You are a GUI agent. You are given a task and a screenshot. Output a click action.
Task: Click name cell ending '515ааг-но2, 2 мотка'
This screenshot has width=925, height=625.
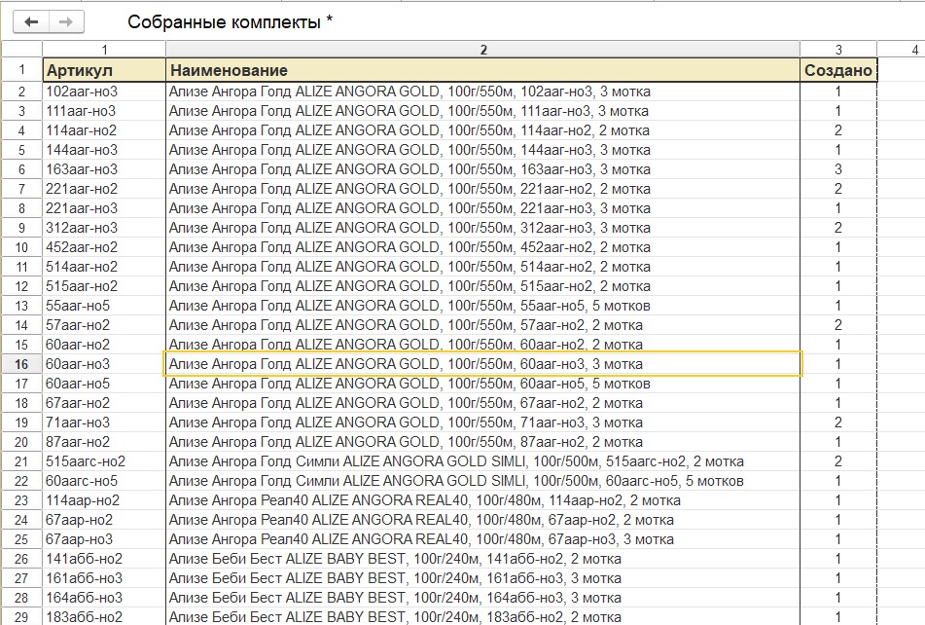coord(482,286)
